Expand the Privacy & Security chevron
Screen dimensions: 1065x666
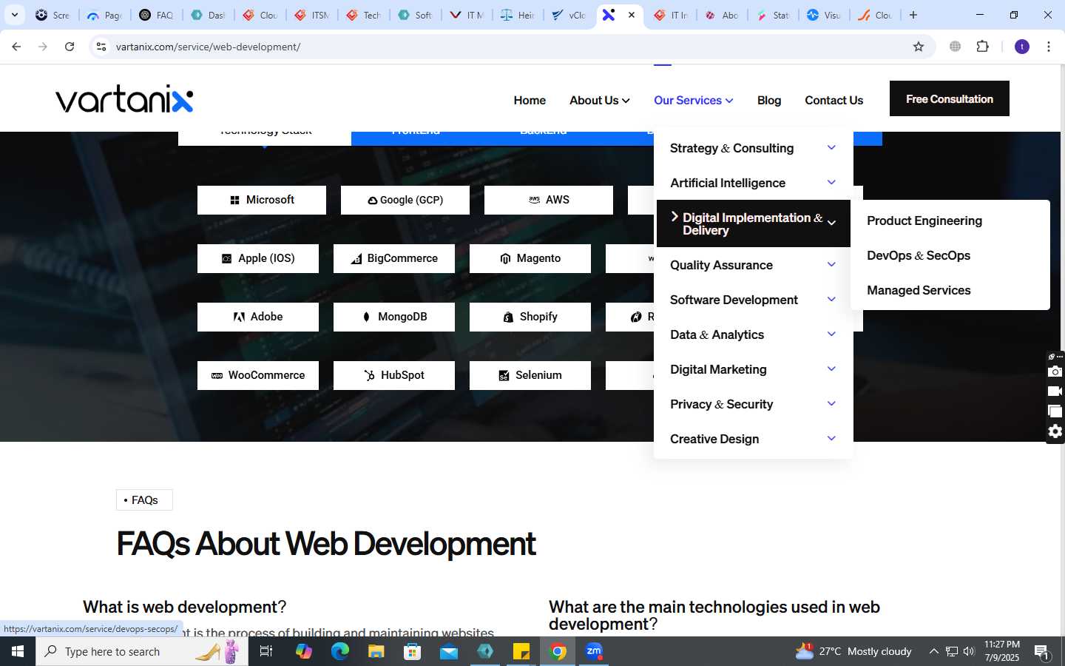pyautogui.click(x=831, y=403)
